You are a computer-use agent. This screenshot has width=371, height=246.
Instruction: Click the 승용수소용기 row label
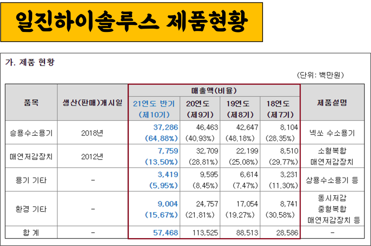(x=31, y=133)
